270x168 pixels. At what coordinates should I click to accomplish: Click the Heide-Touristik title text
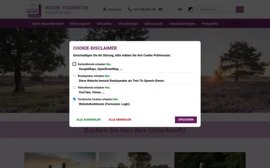coord(67,8)
